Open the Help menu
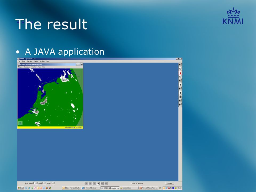This screenshot has height=192, width=256. (47, 61)
